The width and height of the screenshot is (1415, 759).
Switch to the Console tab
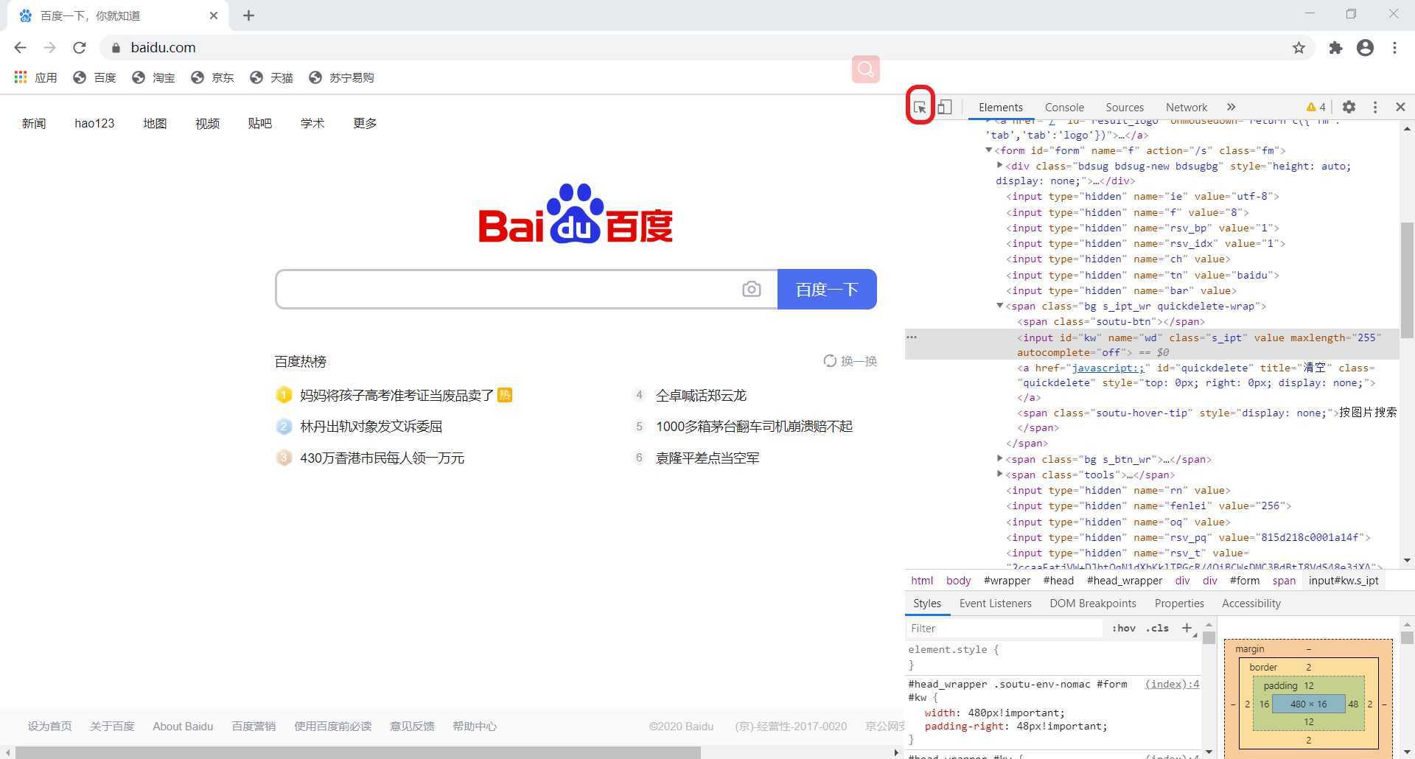pos(1064,107)
